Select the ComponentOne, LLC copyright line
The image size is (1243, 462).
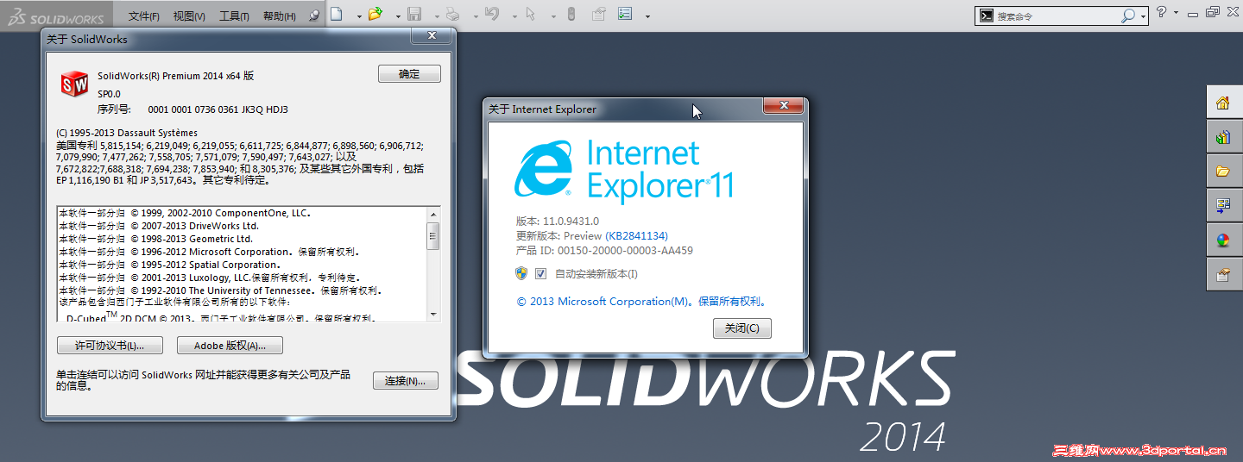[184, 213]
